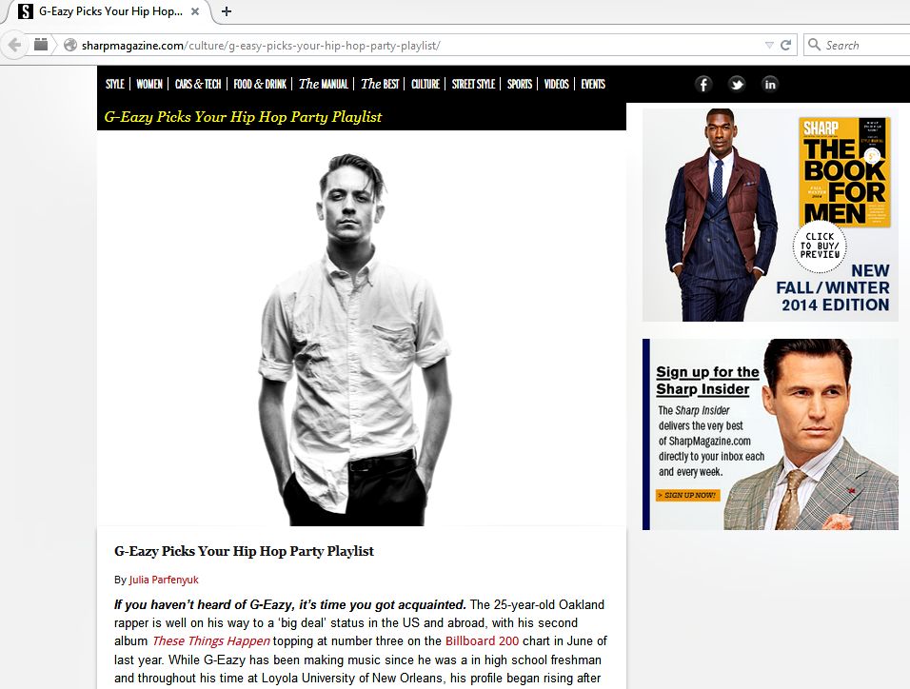The height and width of the screenshot is (689, 910).
Task: Close the G-Eazy article tab
Action: [195, 11]
